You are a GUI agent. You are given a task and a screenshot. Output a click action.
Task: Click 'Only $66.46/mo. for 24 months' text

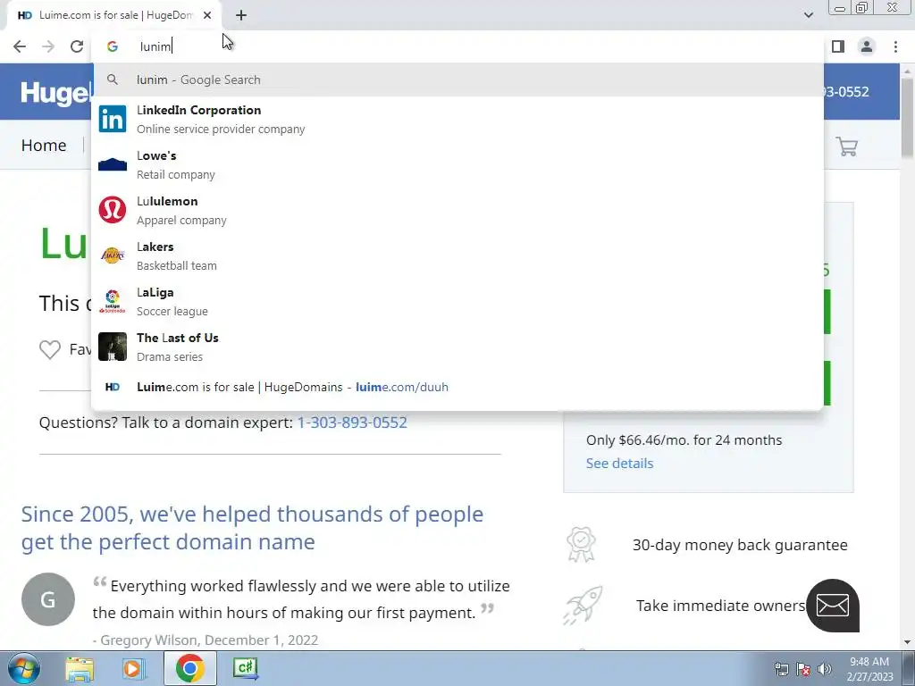click(x=684, y=439)
